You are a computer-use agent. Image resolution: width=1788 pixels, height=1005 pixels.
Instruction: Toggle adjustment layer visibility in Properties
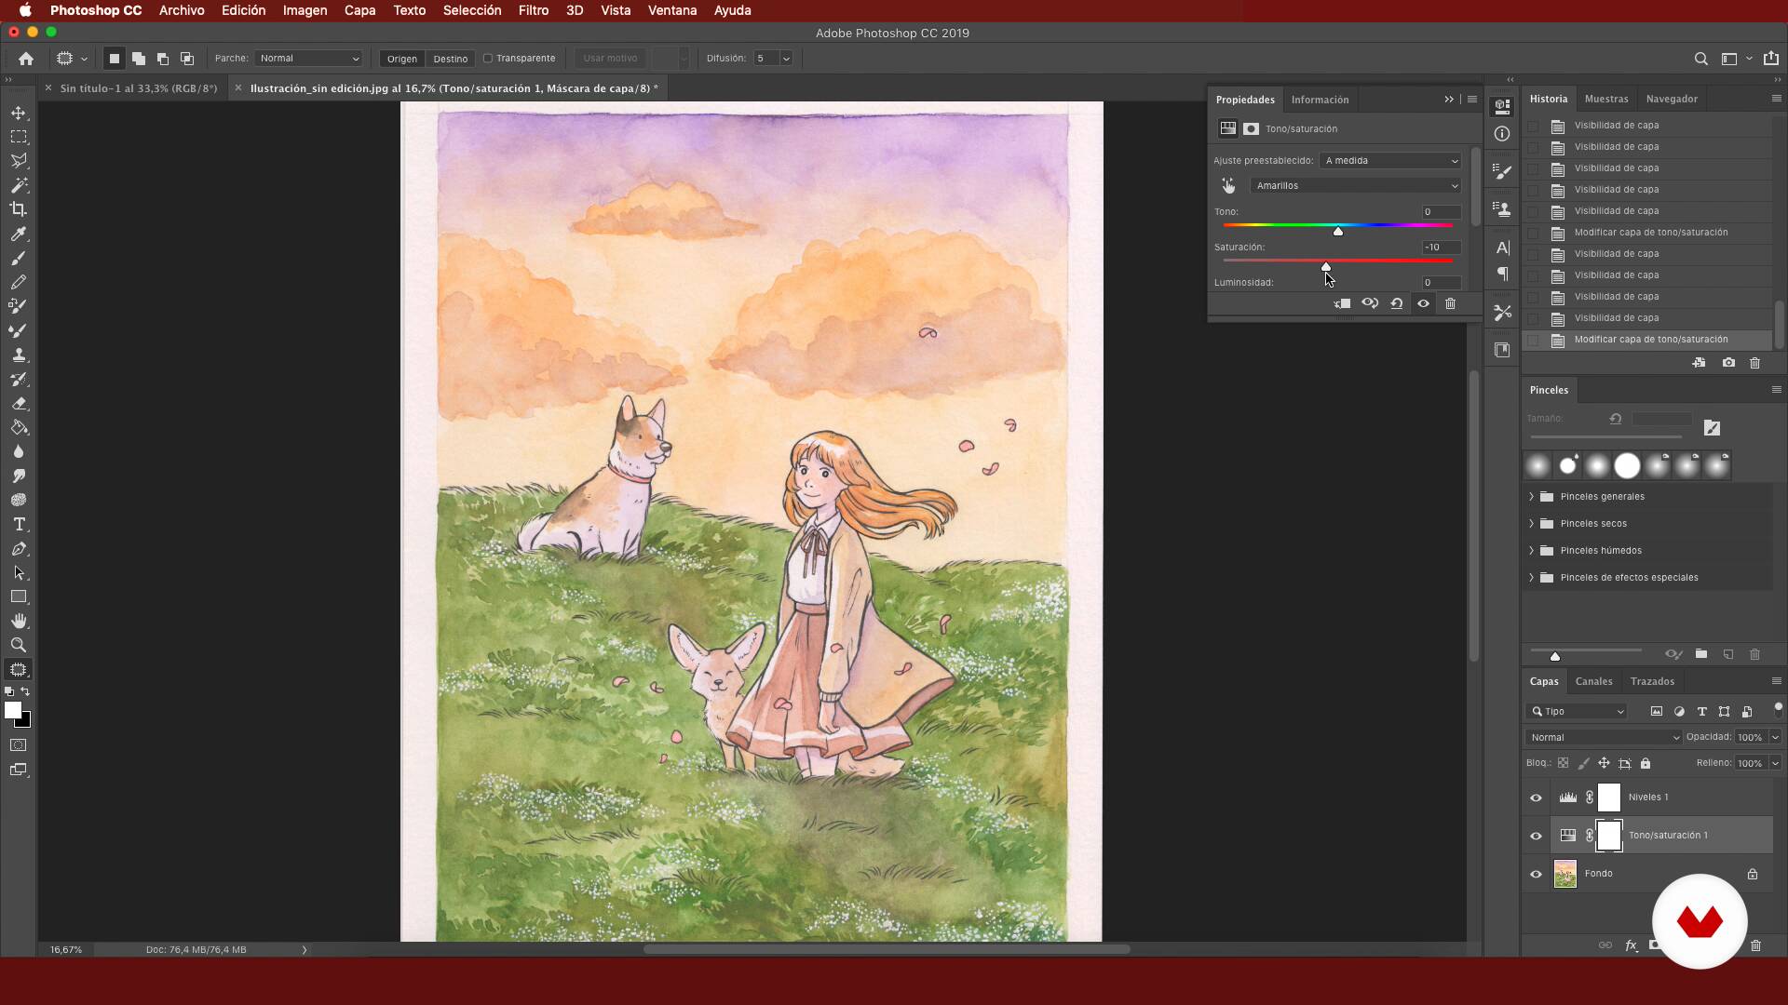1423,303
